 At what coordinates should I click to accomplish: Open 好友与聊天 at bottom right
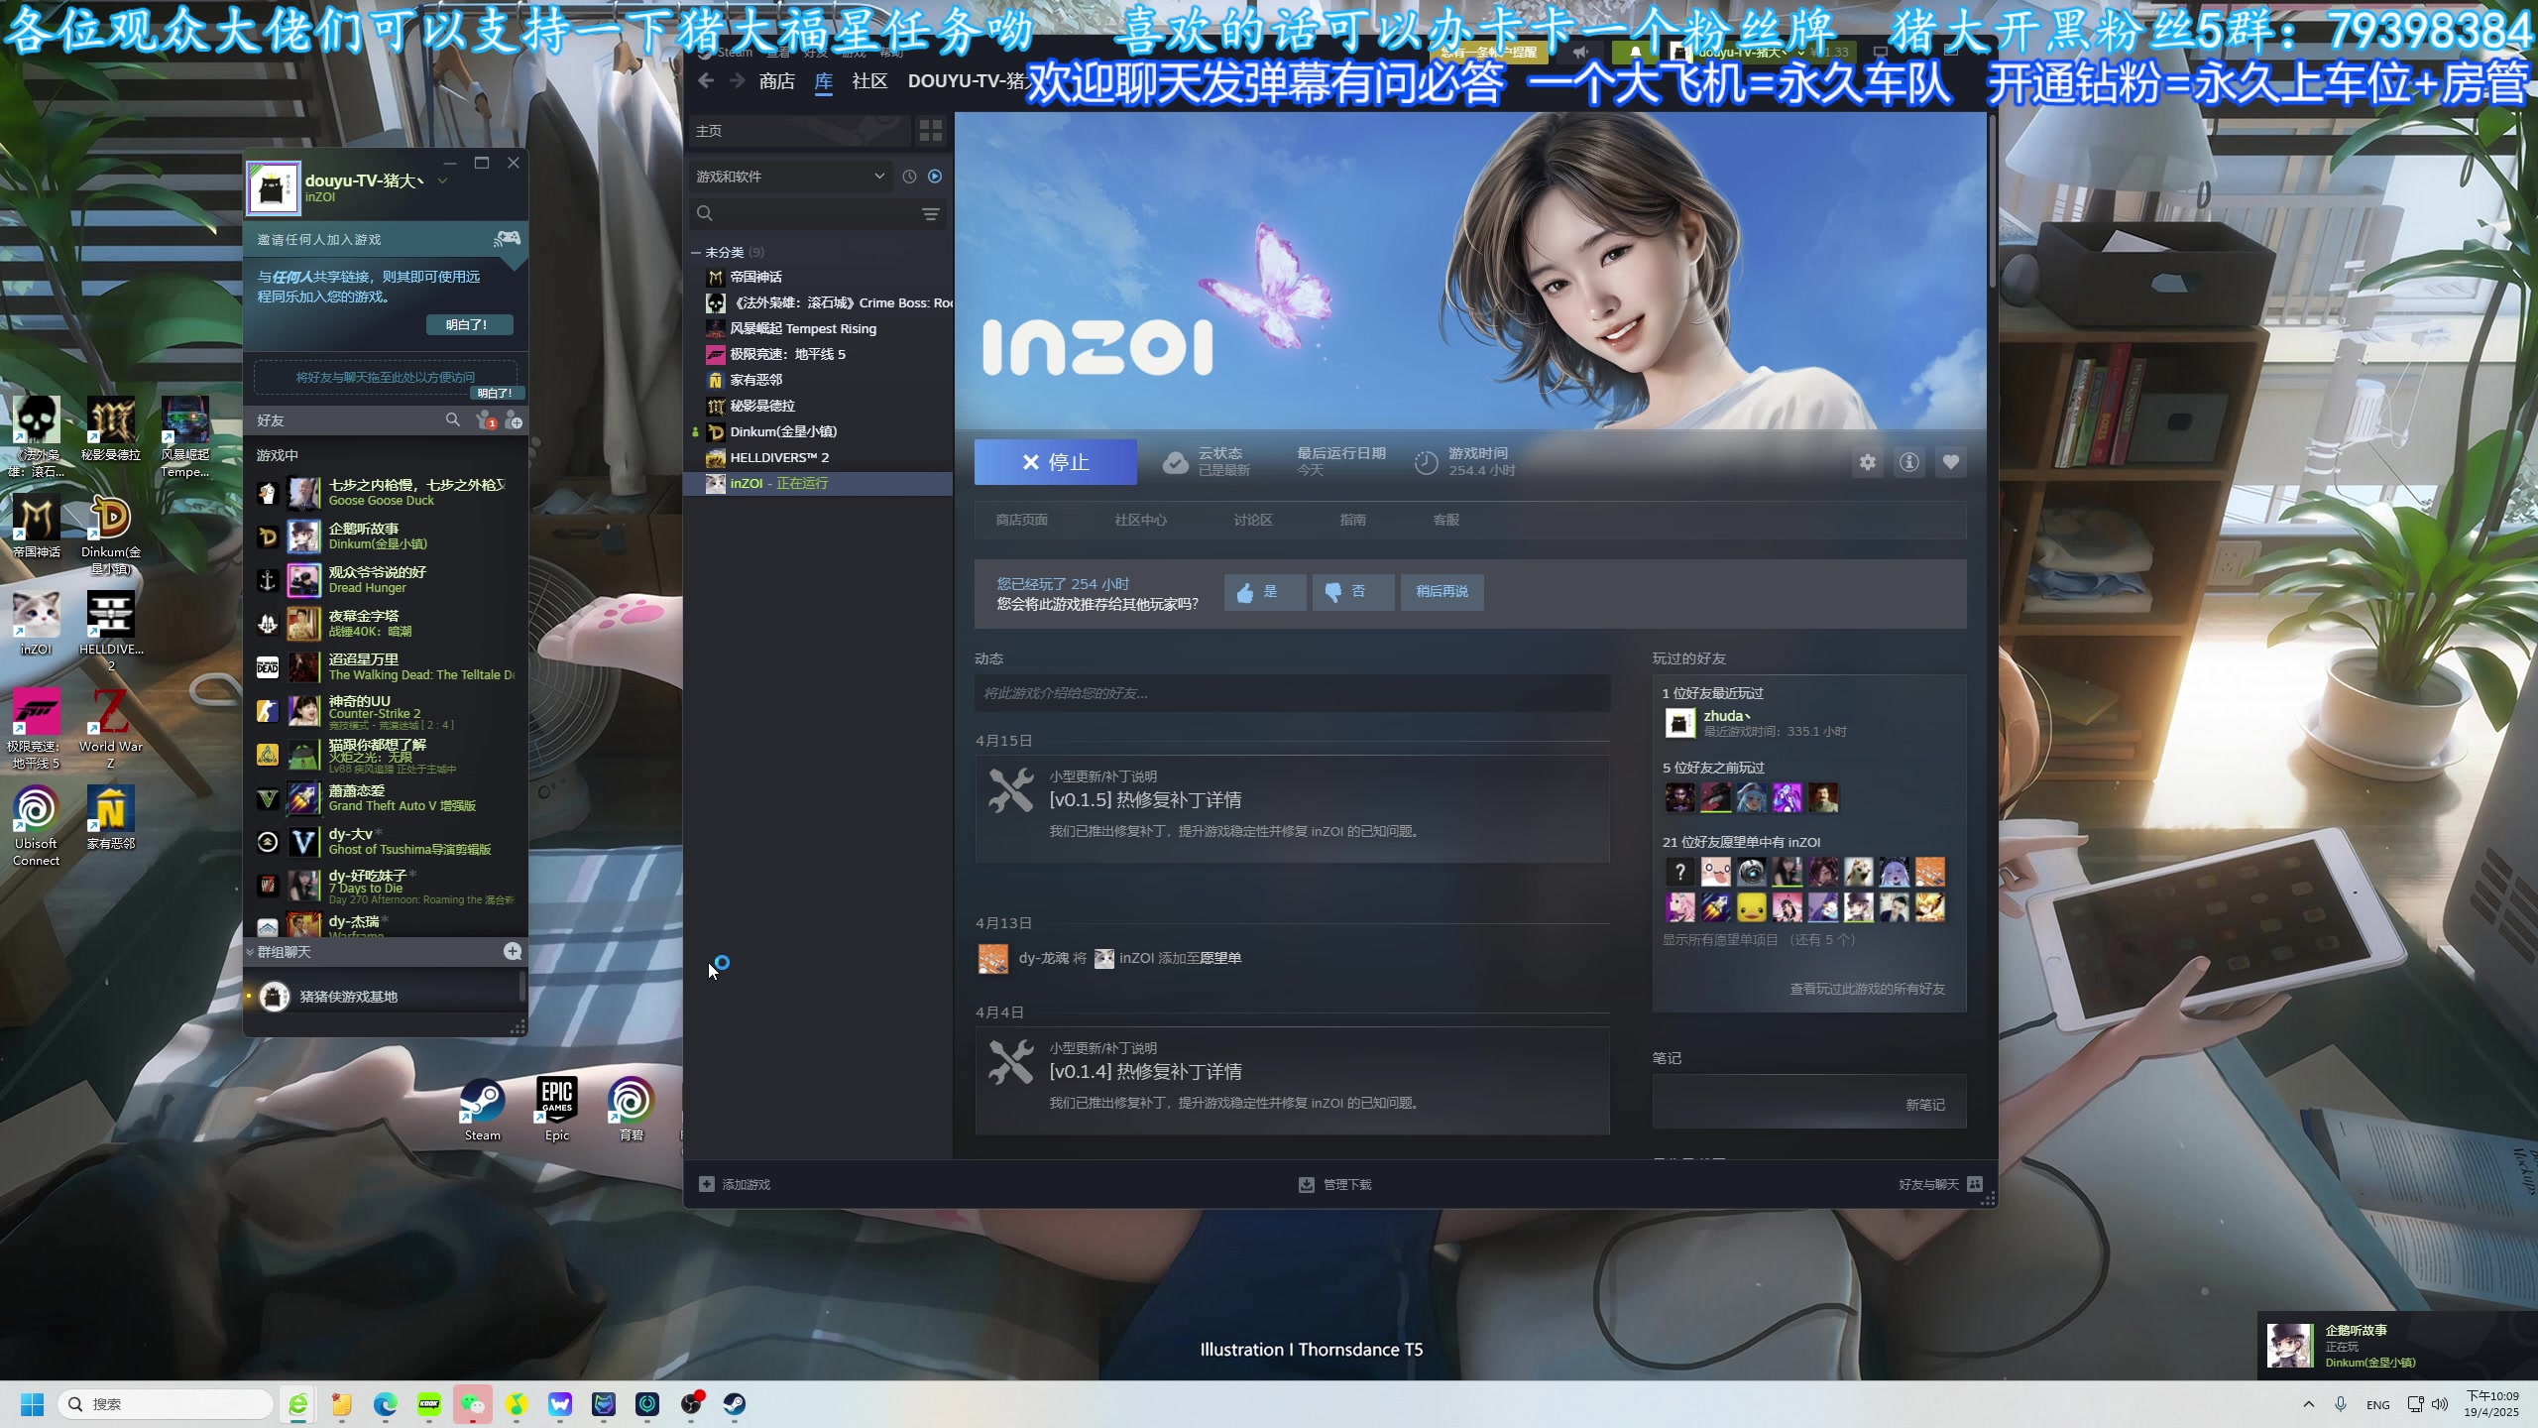pyautogui.click(x=1940, y=1185)
